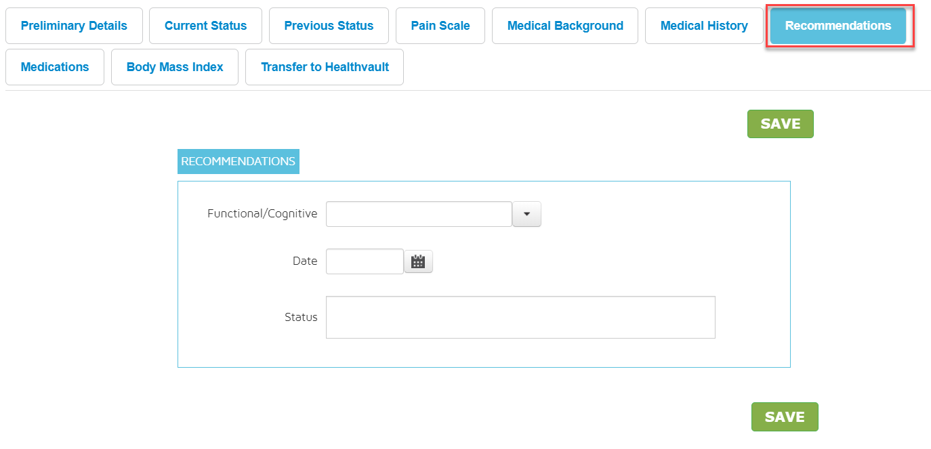Click the Functional/Cognitive field label
The height and width of the screenshot is (449, 931).
pos(262,214)
